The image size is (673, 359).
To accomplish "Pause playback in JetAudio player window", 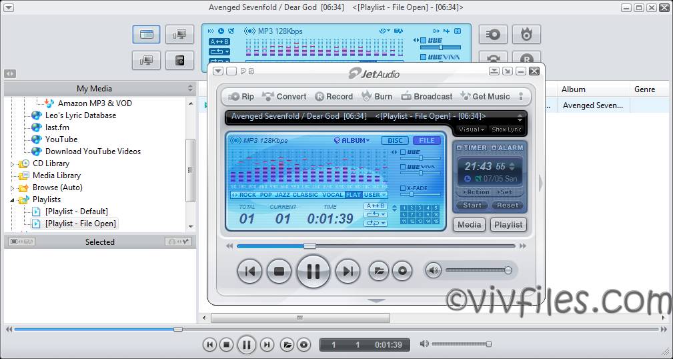I will [x=313, y=271].
